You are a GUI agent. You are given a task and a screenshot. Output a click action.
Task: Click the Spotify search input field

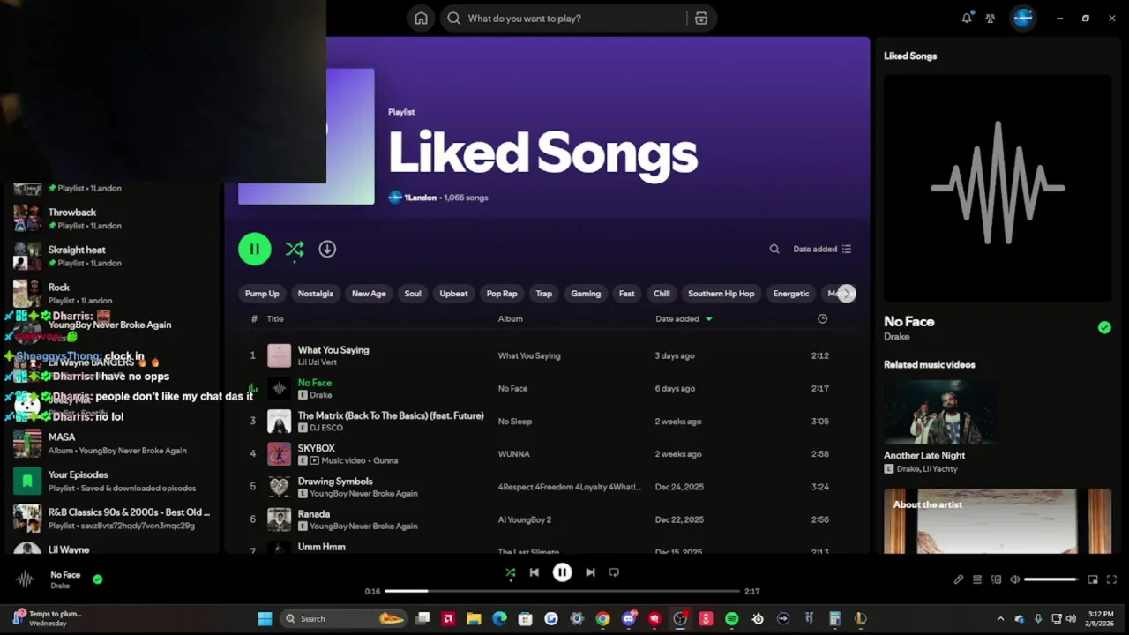[x=565, y=19]
